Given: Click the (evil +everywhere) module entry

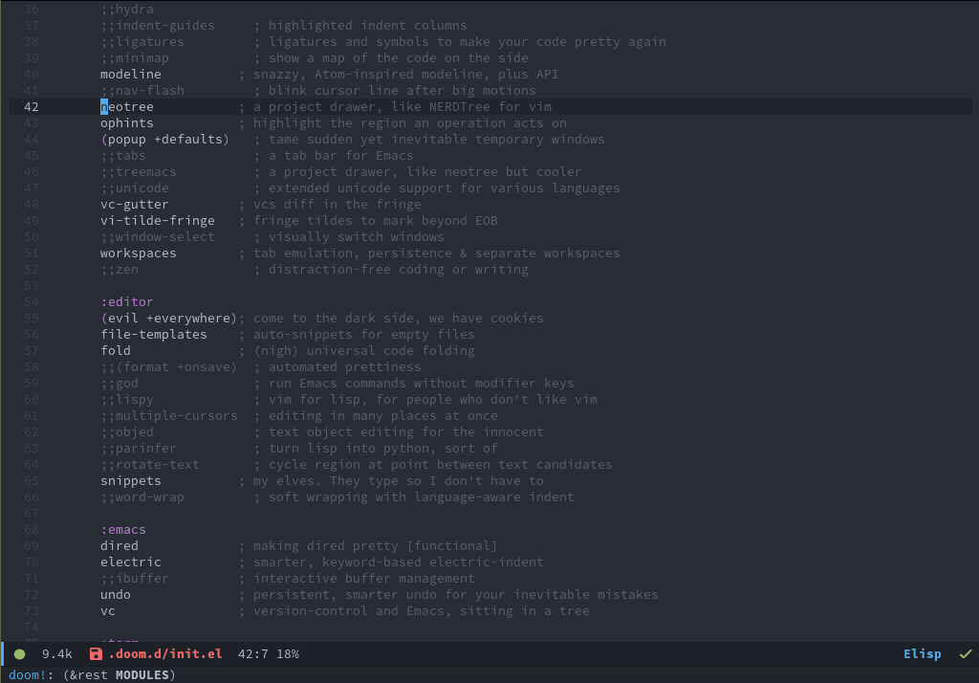Looking at the screenshot, I should [x=167, y=319].
